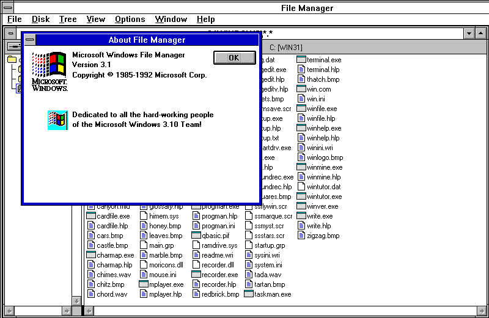Image resolution: width=489 pixels, height=318 pixels.
Task: Select sysini.wri file name
Action: tap(267, 255)
